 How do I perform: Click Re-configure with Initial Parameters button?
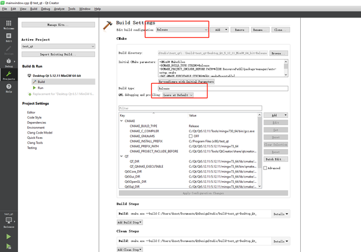click(187, 81)
